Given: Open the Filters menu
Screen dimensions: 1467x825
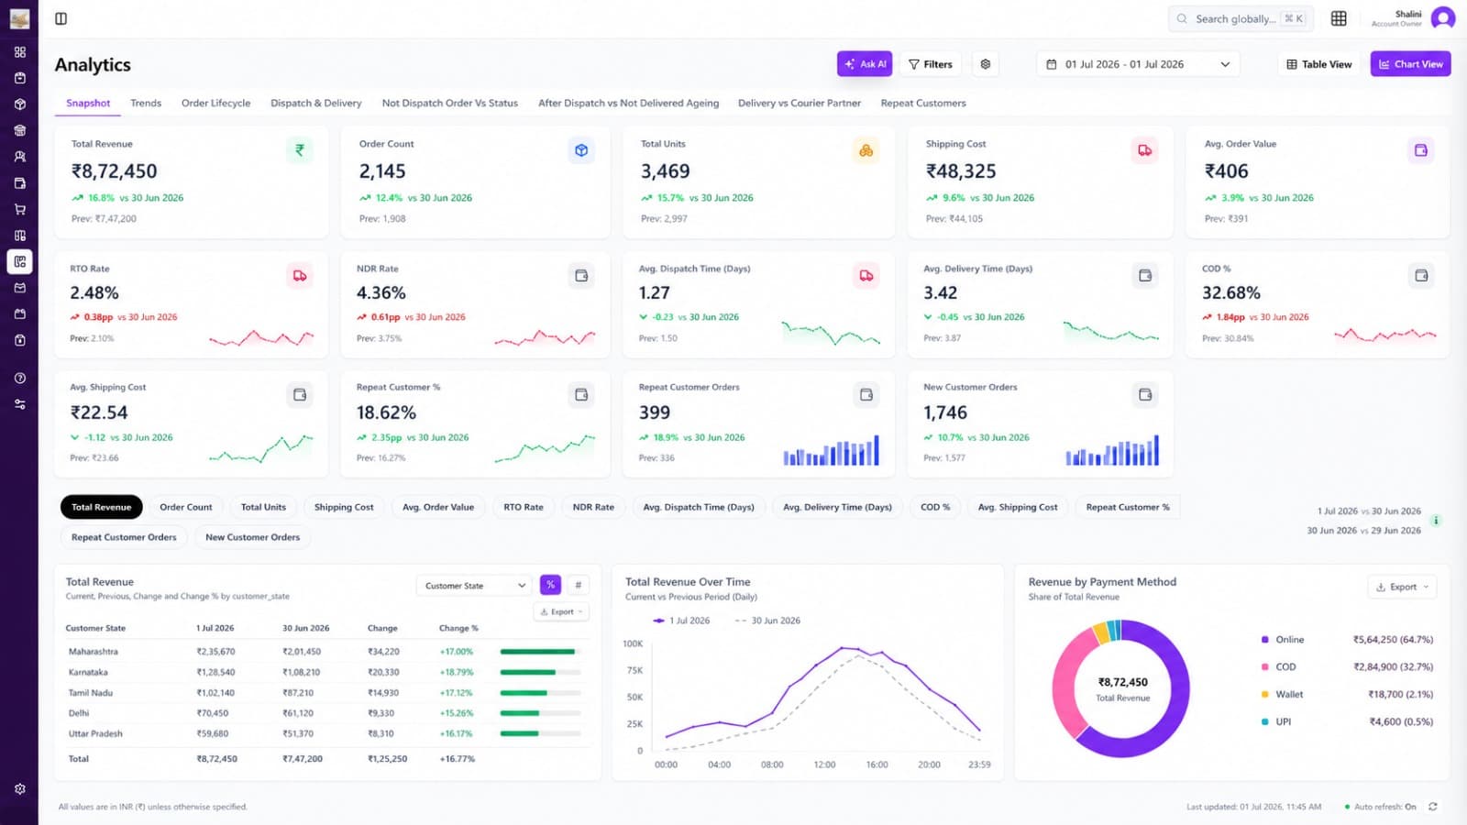Looking at the screenshot, I should click(x=930, y=64).
